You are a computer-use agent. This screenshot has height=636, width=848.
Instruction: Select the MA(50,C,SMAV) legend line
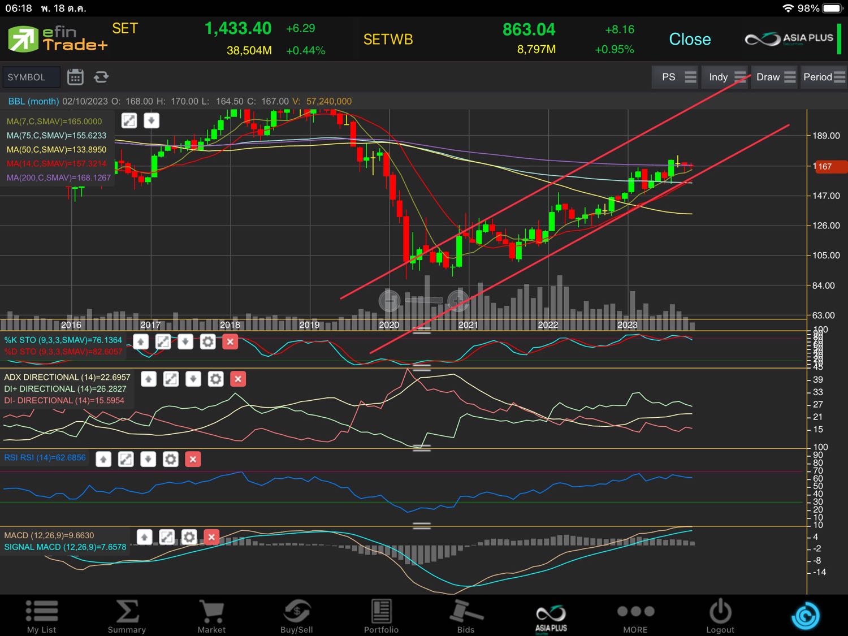(x=57, y=150)
